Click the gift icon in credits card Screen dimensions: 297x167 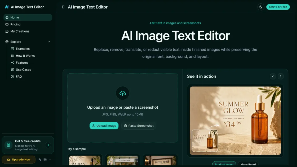(x=8, y=145)
